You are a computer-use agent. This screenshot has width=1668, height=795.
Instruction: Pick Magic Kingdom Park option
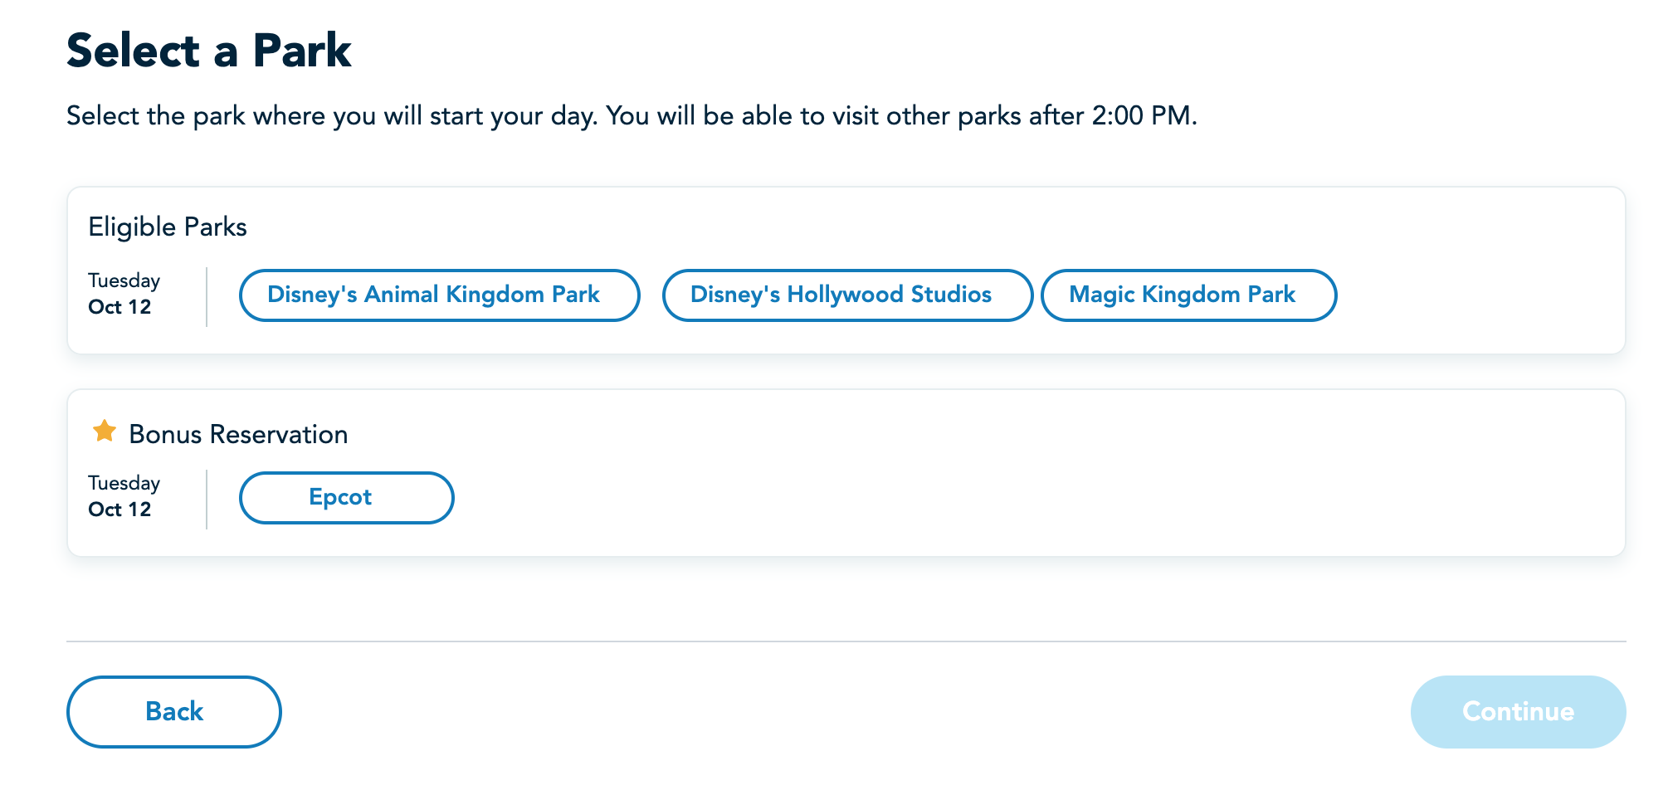coord(1188,295)
